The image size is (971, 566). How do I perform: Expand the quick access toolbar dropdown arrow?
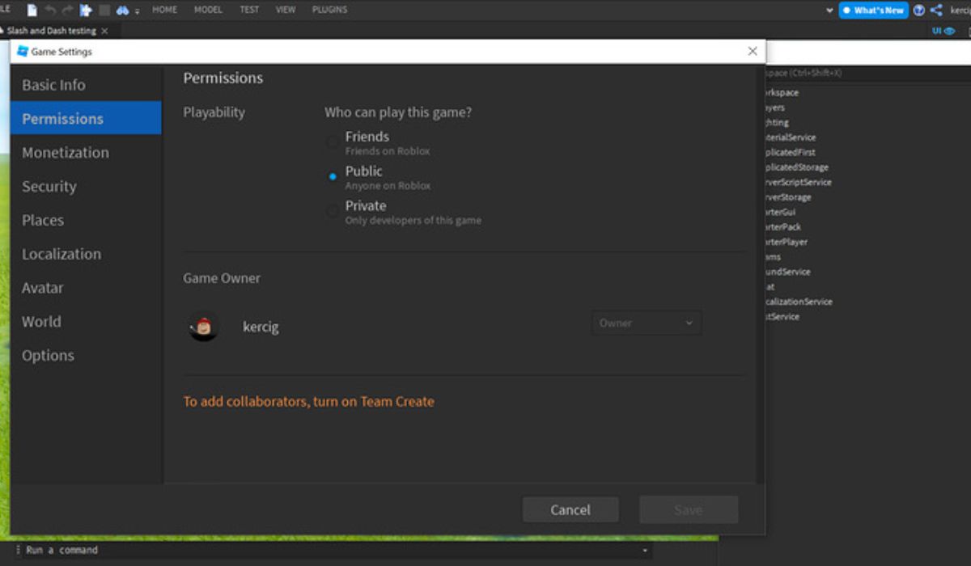coord(138,11)
